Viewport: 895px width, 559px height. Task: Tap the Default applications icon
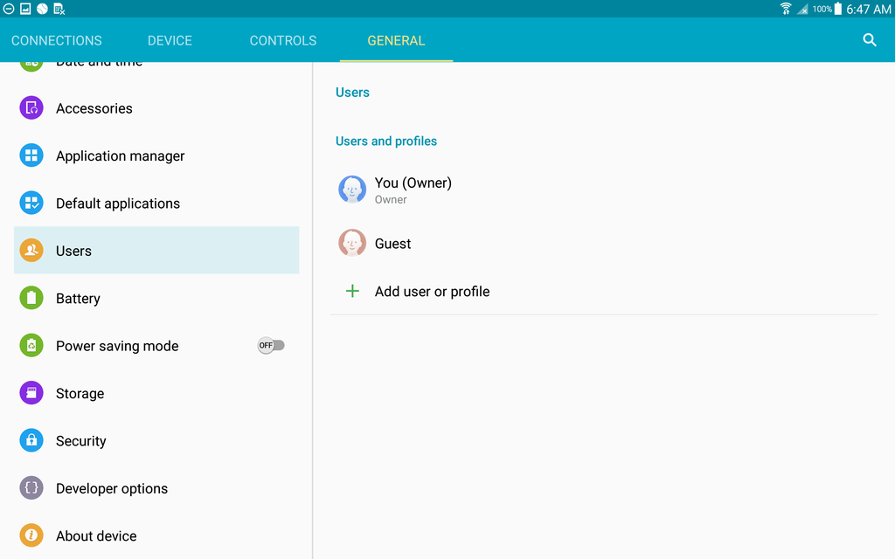click(31, 204)
